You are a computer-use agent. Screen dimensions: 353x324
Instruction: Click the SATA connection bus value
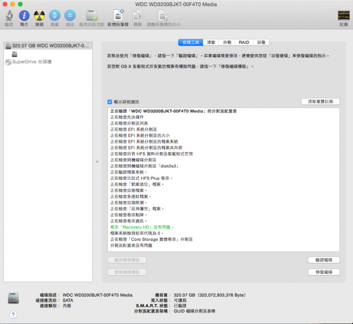(x=68, y=301)
